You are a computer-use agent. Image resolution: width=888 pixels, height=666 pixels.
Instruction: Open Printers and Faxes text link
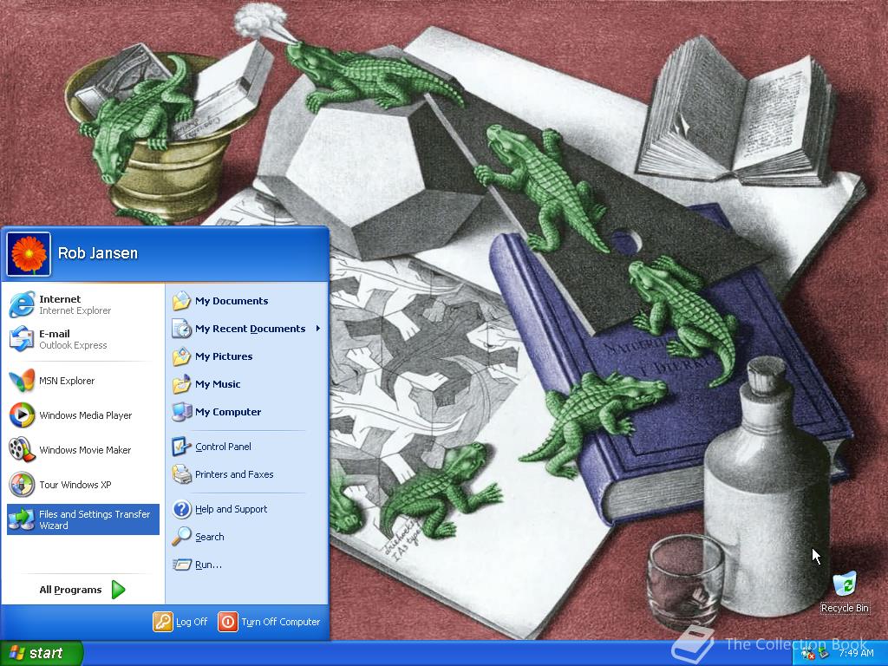[234, 474]
